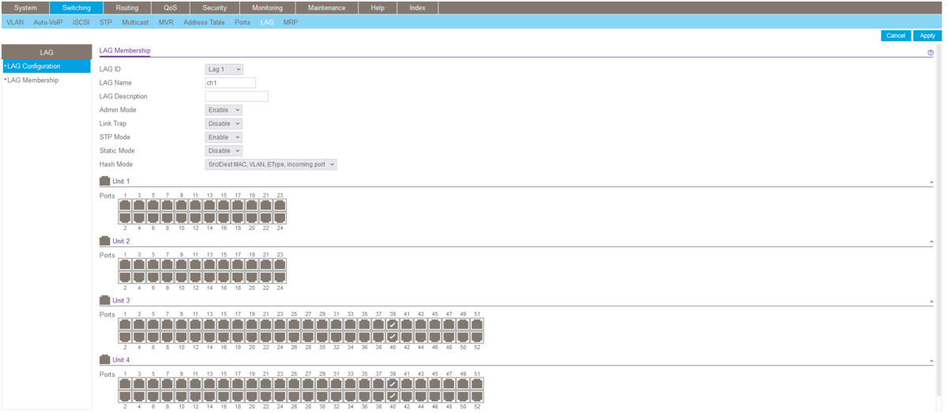The image size is (948, 413).
Task: Open the QoS top menu tab
Action: (171, 8)
